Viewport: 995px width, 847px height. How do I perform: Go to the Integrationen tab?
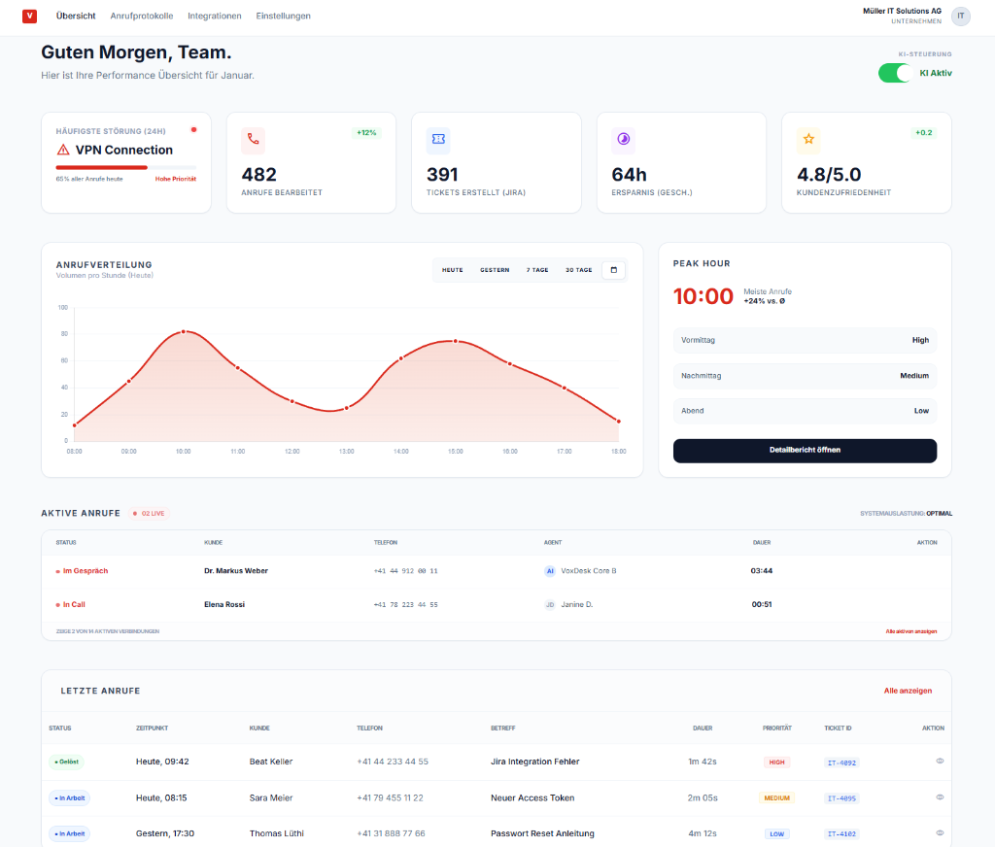click(x=215, y=17)
